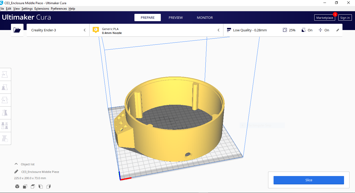Image resolution: width=355 pixels, height=193 pixels.
Task: Open the File menu
Action: tap(2, 9)
